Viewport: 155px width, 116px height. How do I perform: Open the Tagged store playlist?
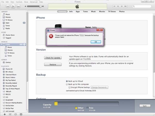pos(8,38)
